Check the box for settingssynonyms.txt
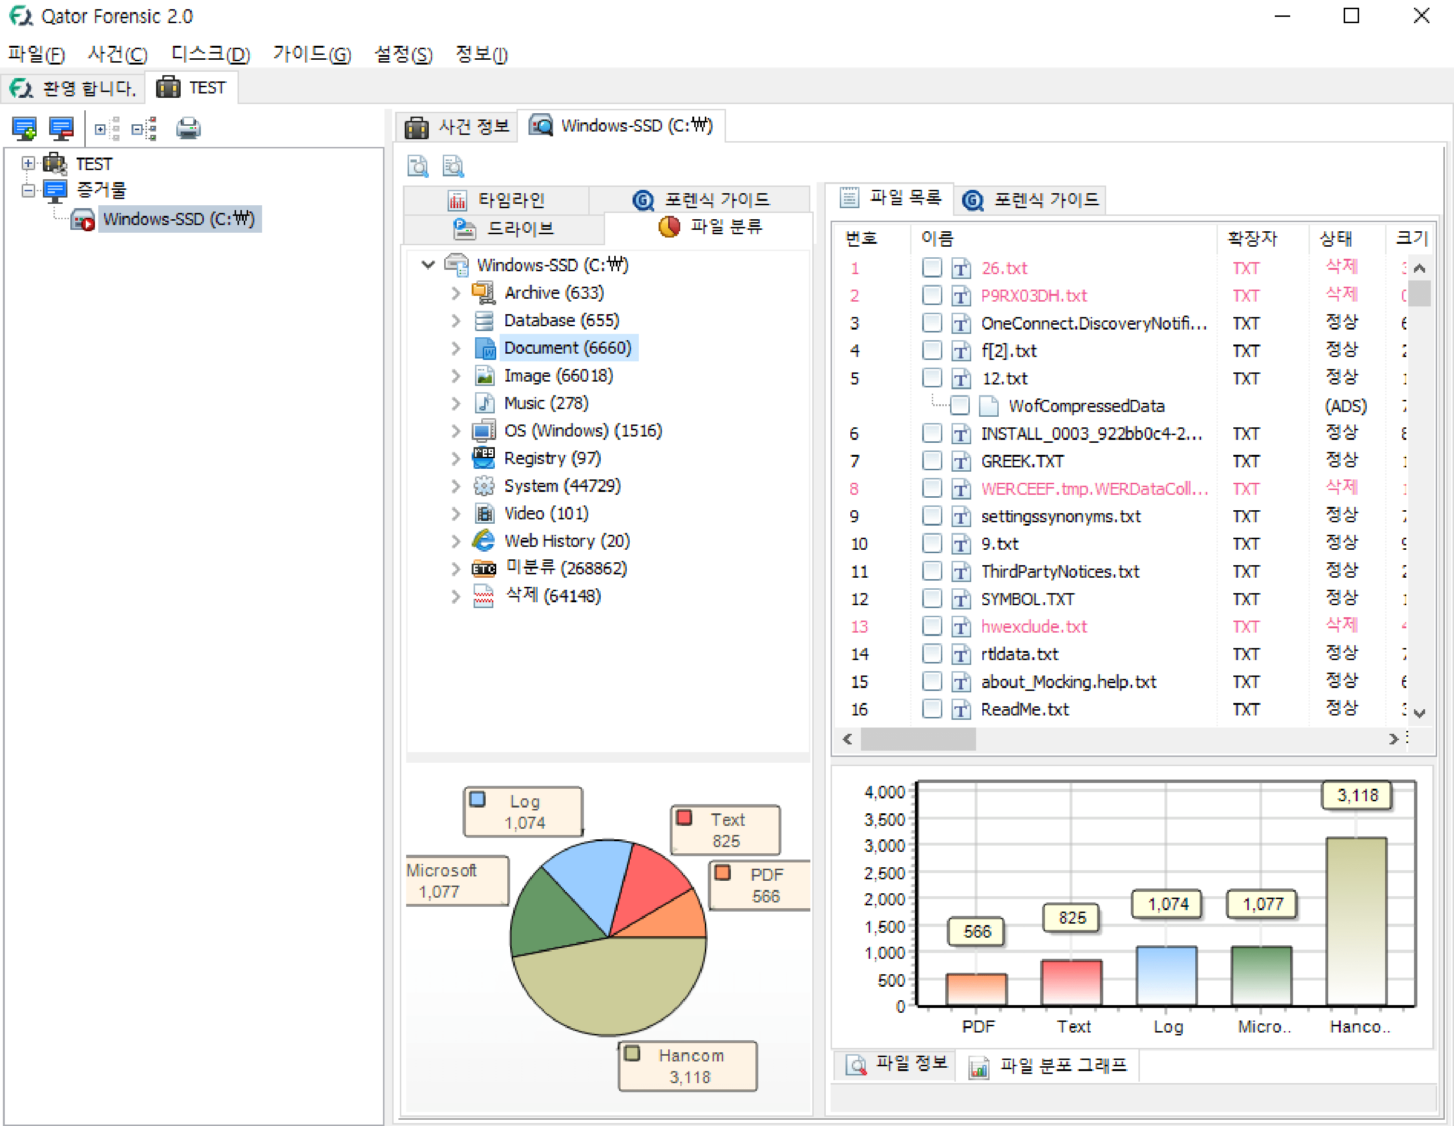Viewport: 1454px width, 1126px height. pyautogui.click(x=932, y=516)
